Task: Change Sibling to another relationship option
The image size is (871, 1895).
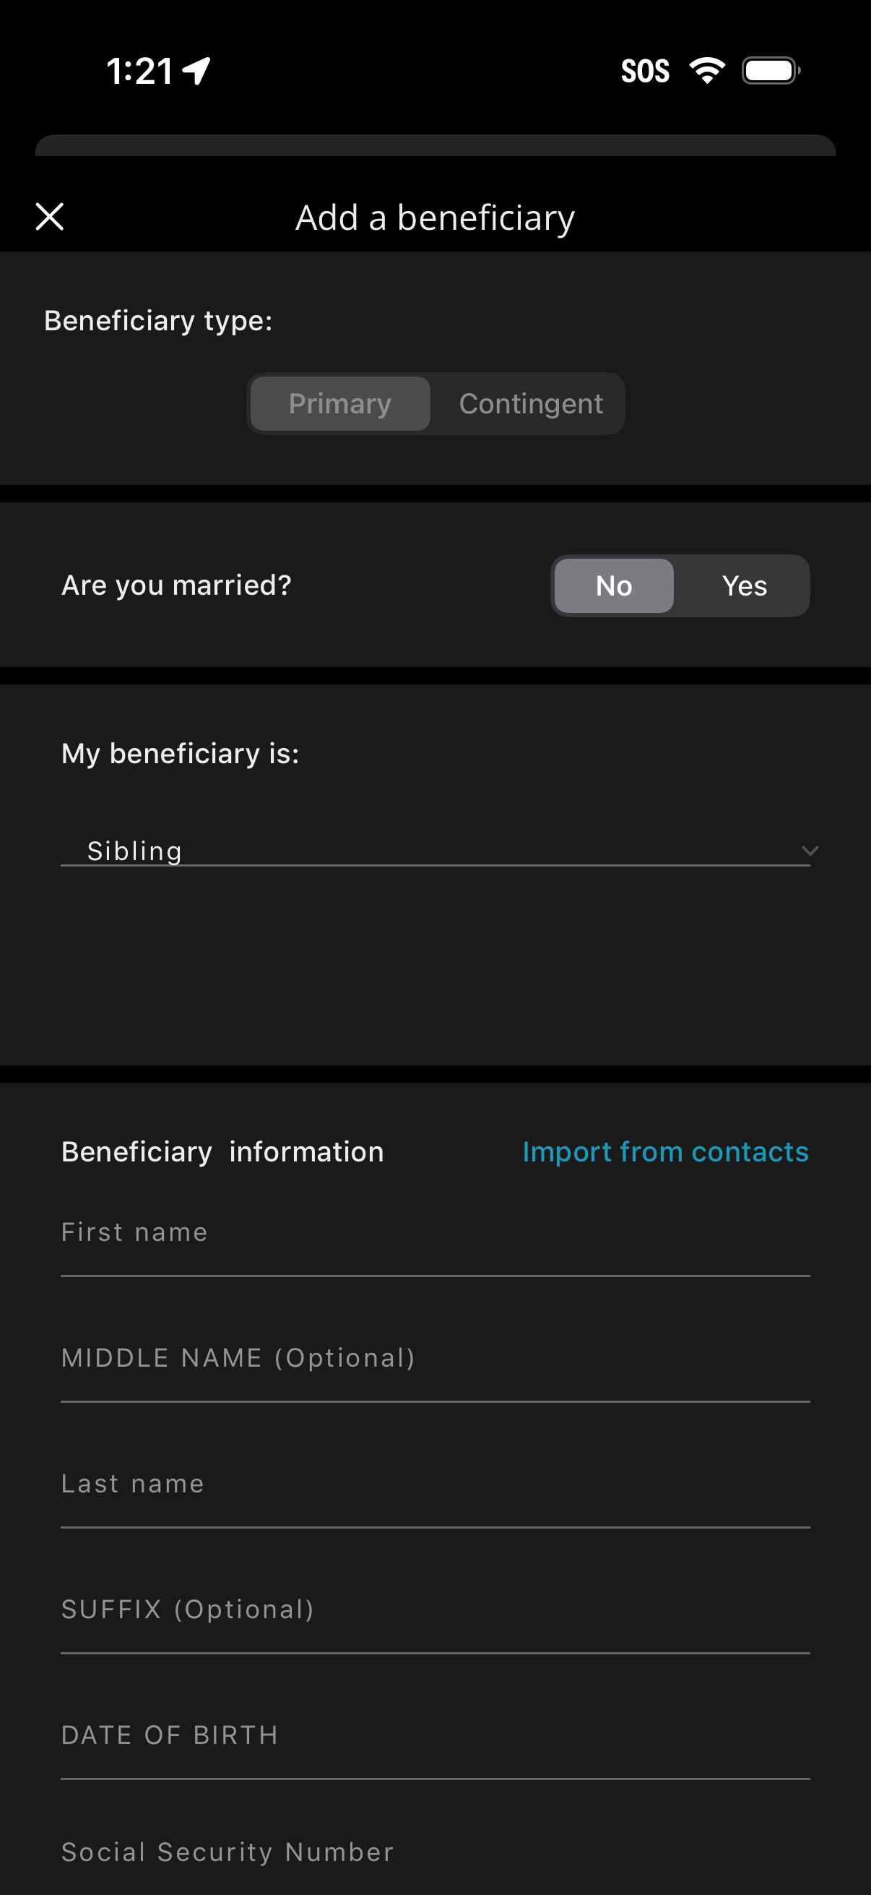Action: pyautogui.click(x=435, y=851)
